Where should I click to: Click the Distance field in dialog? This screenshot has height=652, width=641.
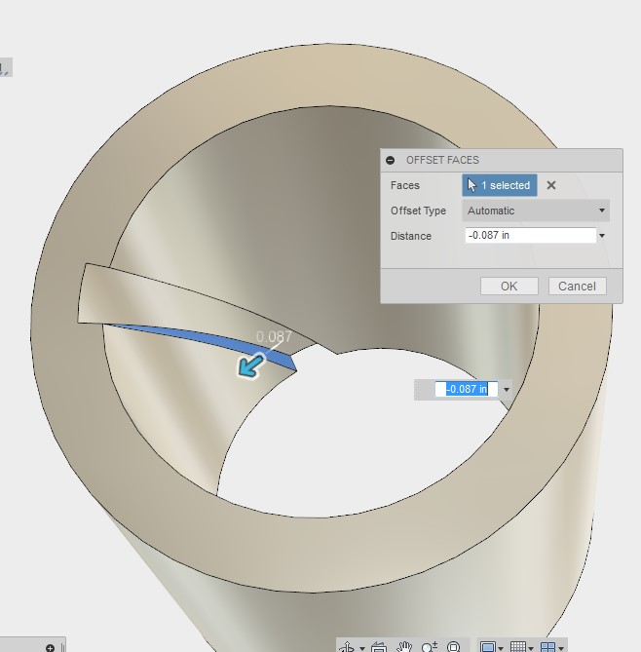tap(530, 235)
